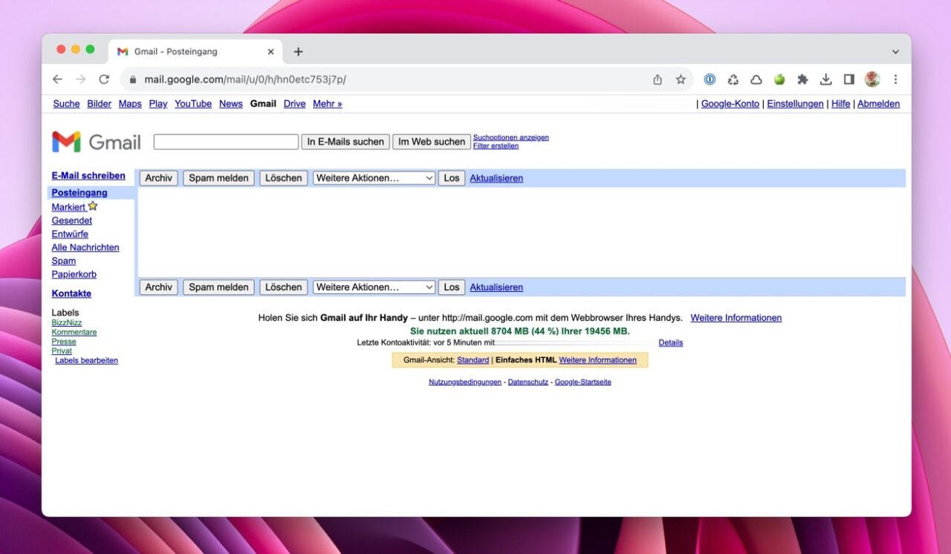
Task: Expand the top Weitere Aktionen dropdown
Action: pyautogui.click(x=374, y=178)
